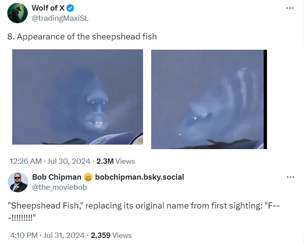Click the grinning emoji beside Bob Chipman

click(x=88, y=177)
